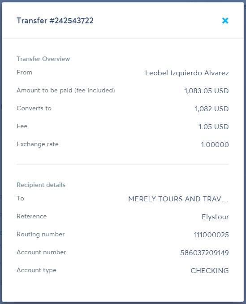Screen dimensions: 246x304
Task: Close the transfer details dialog
Action: (x=225, y=21)
